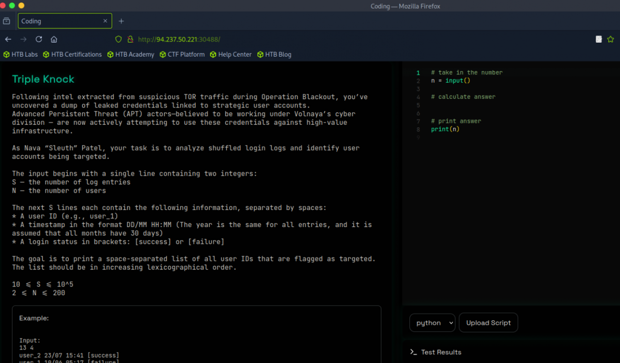The height and width of the screenshot is (363, 620).
Task: Open Help Center bookmark
Action: pyautogui.click(x=231, y=55)
